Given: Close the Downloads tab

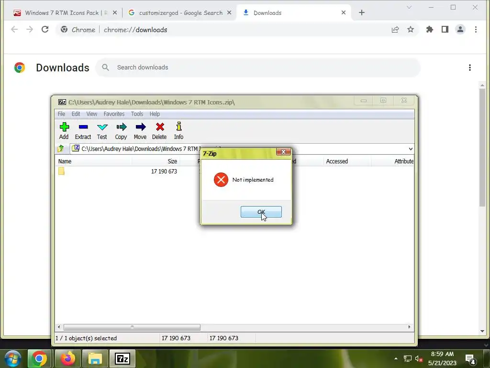Looking at the screenshot, I should point(344,12).
